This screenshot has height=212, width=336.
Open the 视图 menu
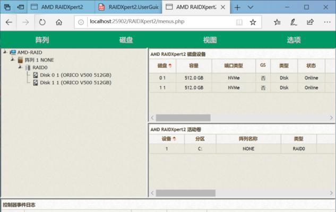(x=210, y=40)
